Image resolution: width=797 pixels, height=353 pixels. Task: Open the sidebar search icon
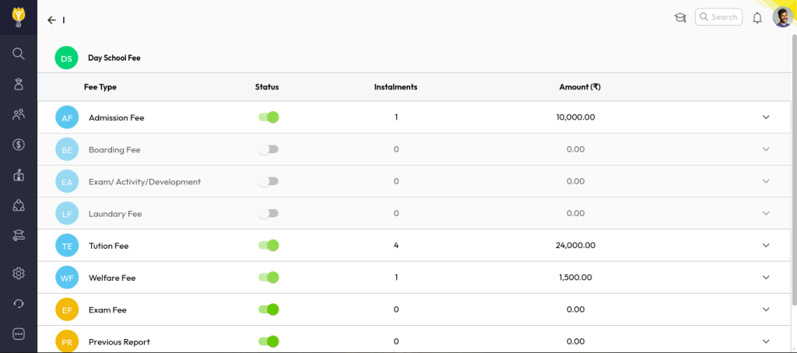pos(19,54)
